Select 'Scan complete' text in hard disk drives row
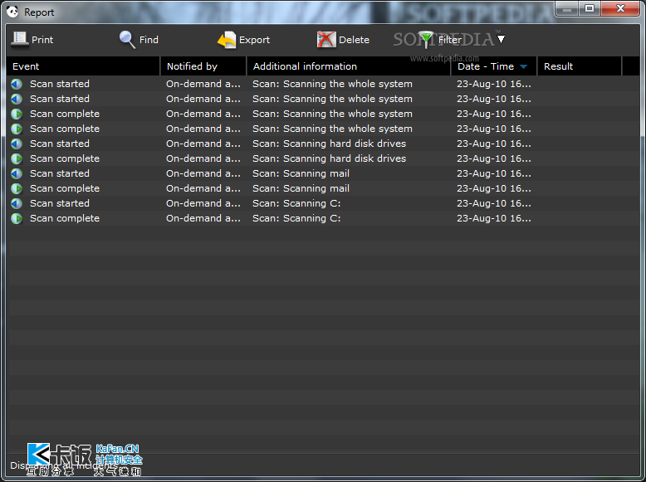 point(65,159)
